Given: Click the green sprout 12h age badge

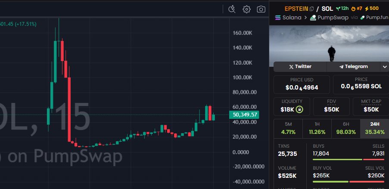Looking at the screenshot, I should (x=342, y=9).
